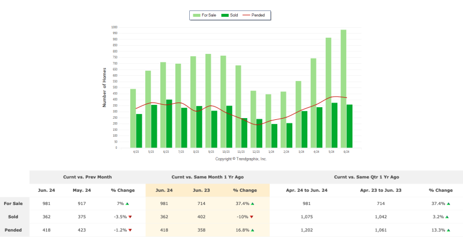Click the dark green Sold bar for 4/23
The height and width of the screenshot is (238, 463).
point(139,130)
